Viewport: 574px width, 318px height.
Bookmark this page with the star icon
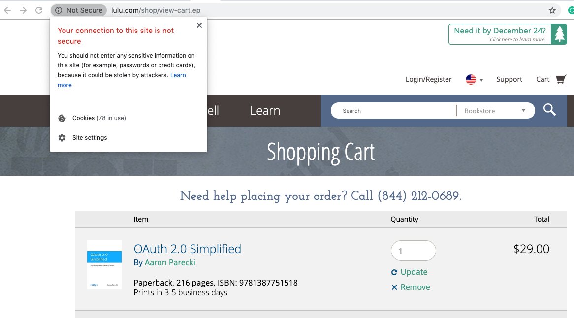(552, 11)
